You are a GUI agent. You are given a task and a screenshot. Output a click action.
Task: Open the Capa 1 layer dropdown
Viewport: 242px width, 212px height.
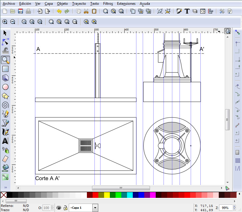[95, 207]
